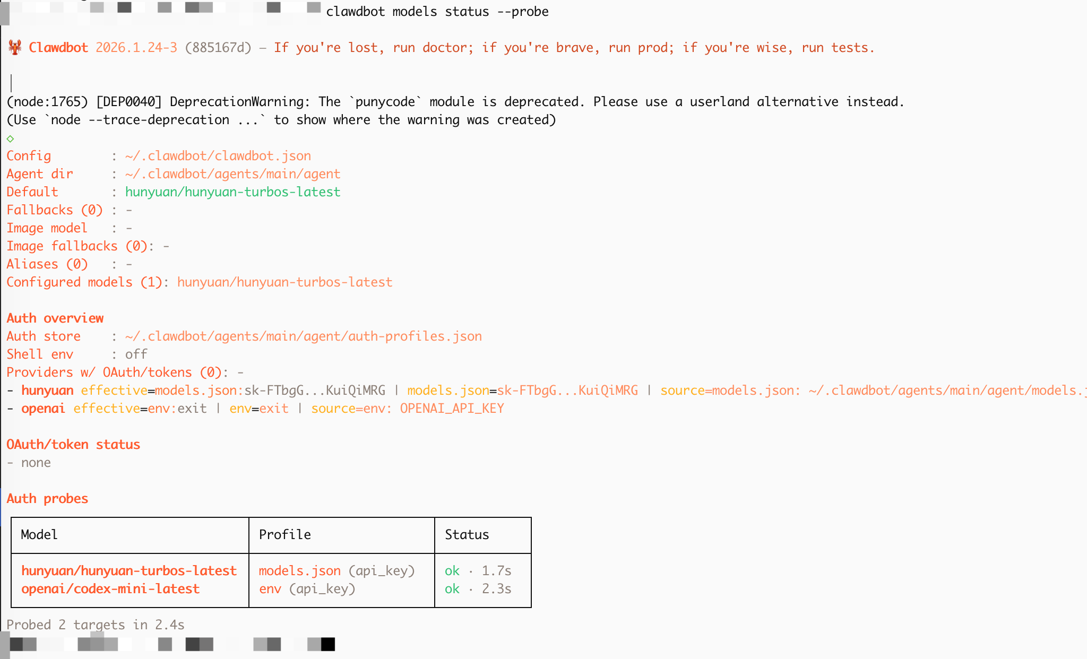Click the ok 2.3s status cell
Image resolution: width=1087 pixels, height=659 pixels.
pos(478,589)
